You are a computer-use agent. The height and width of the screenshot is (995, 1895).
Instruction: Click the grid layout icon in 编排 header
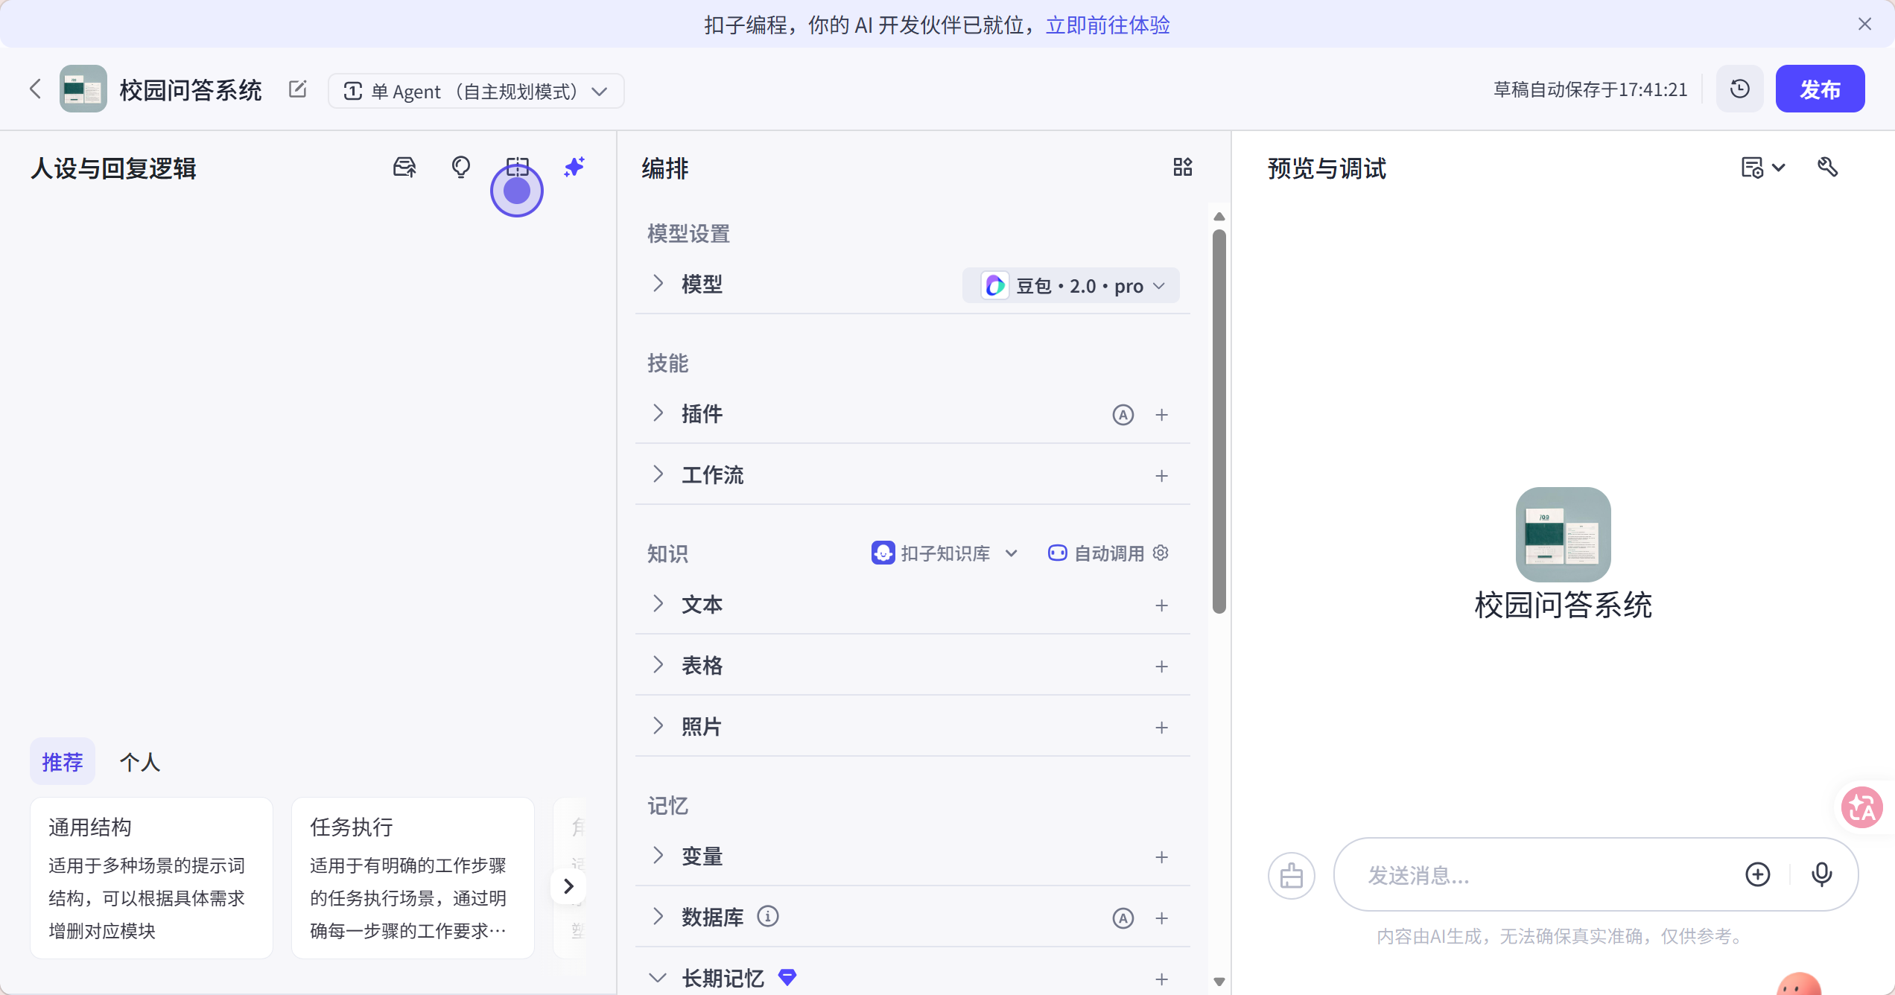pos(1183,167)
